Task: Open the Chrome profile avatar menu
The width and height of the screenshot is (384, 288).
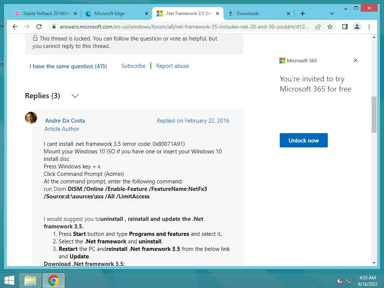Action: (x=357, y=27)
